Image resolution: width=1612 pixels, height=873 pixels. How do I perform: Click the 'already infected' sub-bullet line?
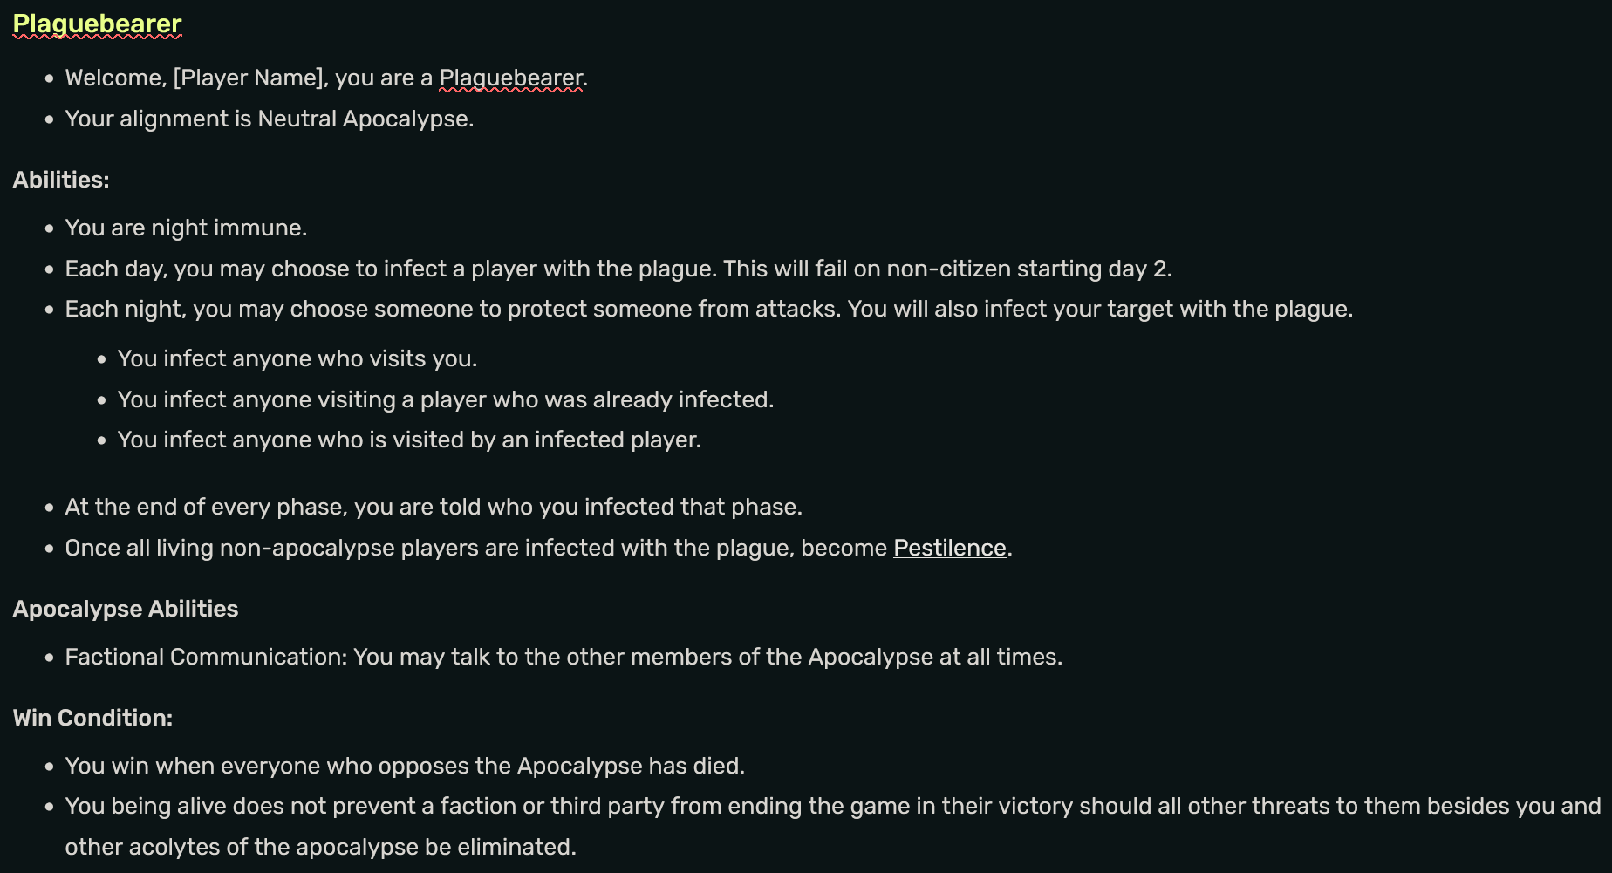pyautogui.click(x=445, y=399)
